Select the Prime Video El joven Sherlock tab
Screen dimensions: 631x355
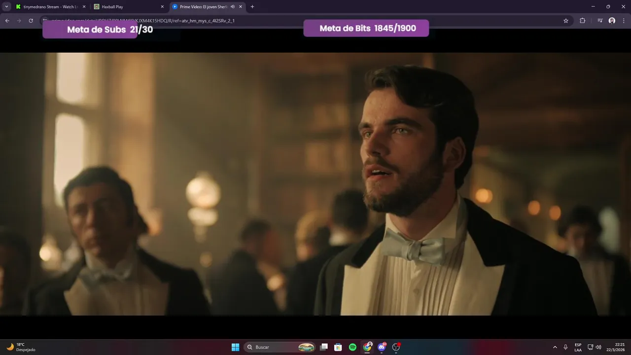coord(207,7)
